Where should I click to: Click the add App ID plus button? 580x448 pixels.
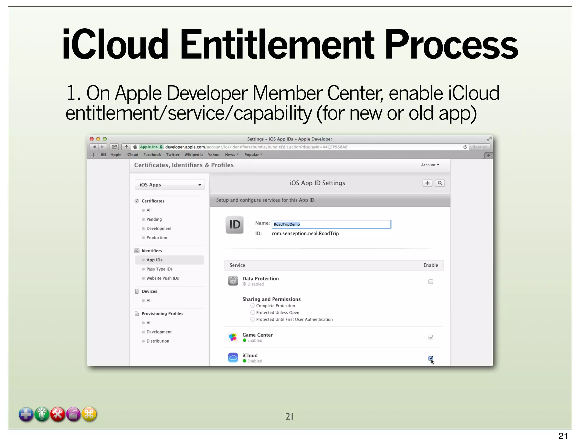click(x=427, y=183)
